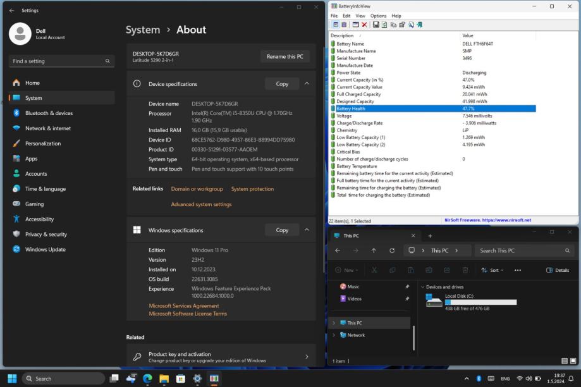This screenshot has width=581, height=387.
Task: Go up one folder level in File Explorer
Action: tap(374, 250)
